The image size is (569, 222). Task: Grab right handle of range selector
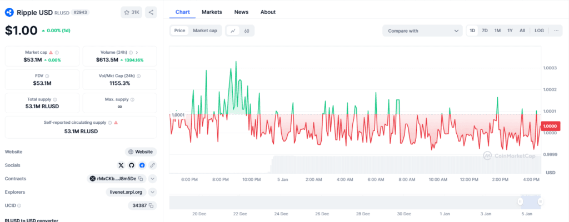[x=540, y=201]
